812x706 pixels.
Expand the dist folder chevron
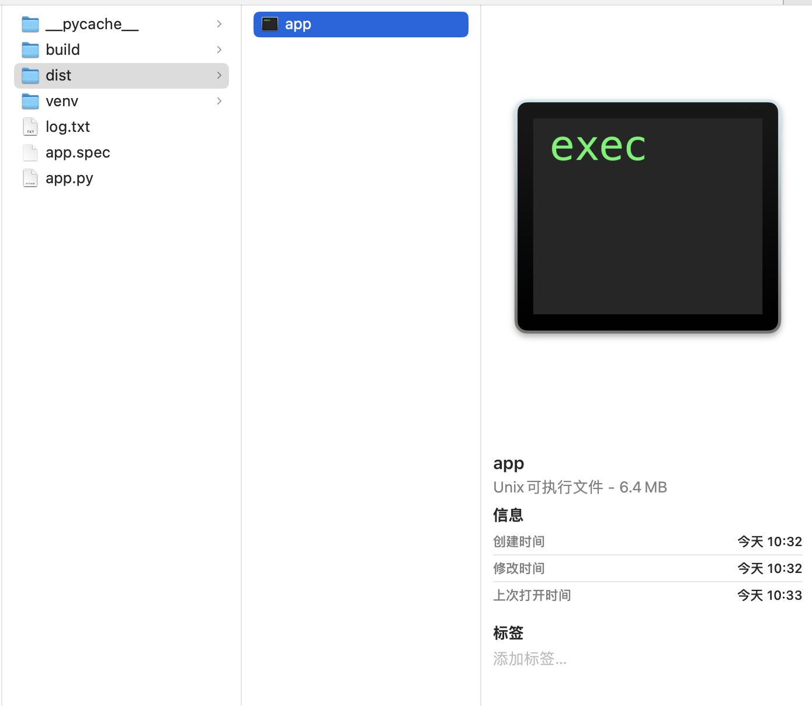pyautogui.click(x=219, y=75)
